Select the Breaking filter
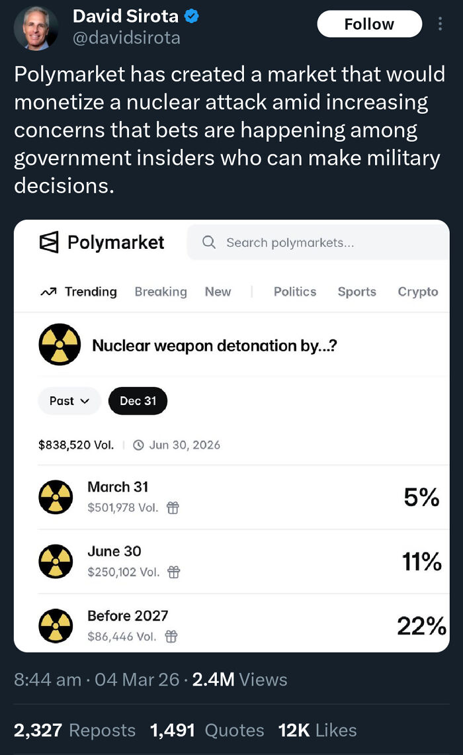 (161, 292)
